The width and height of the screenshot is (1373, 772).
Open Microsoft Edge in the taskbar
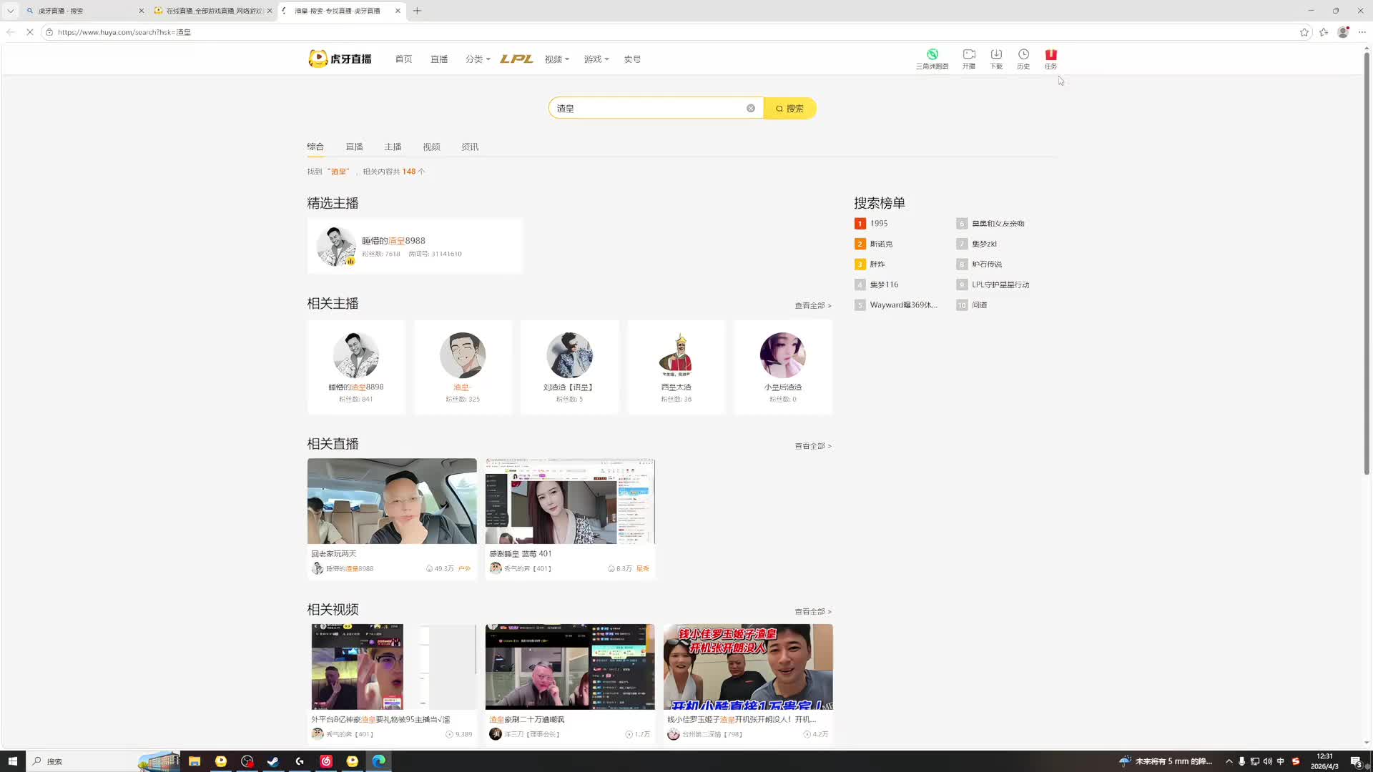coord(378,761)
